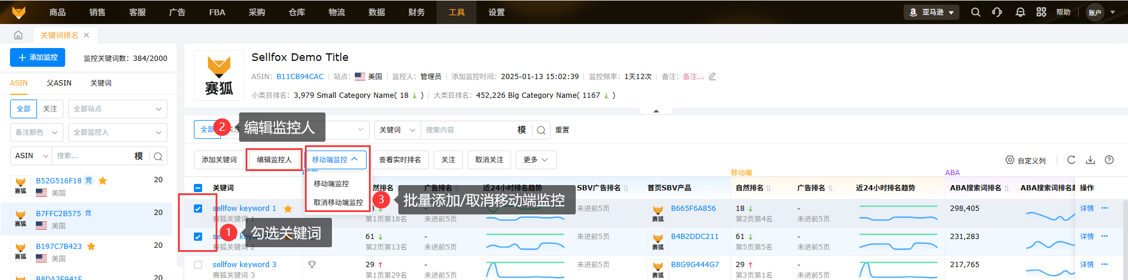Open notifications bell icon

point(1020,12)
